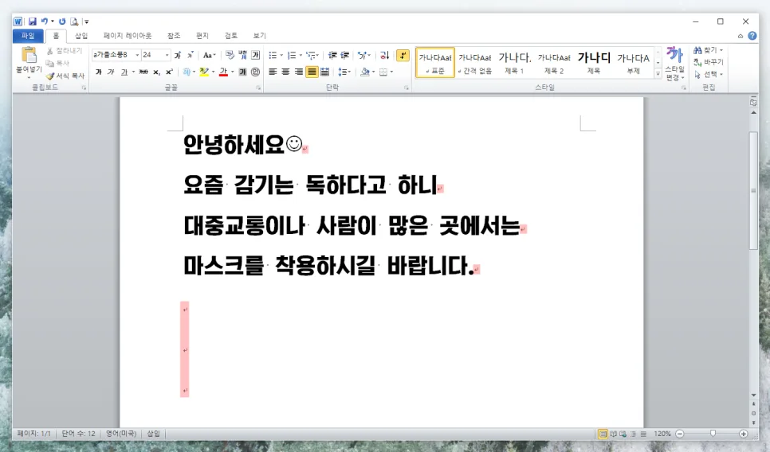This screenshot has height=452, width=770.
Task: Switch to web layout view in status bar
Action: tap(623, 434)
